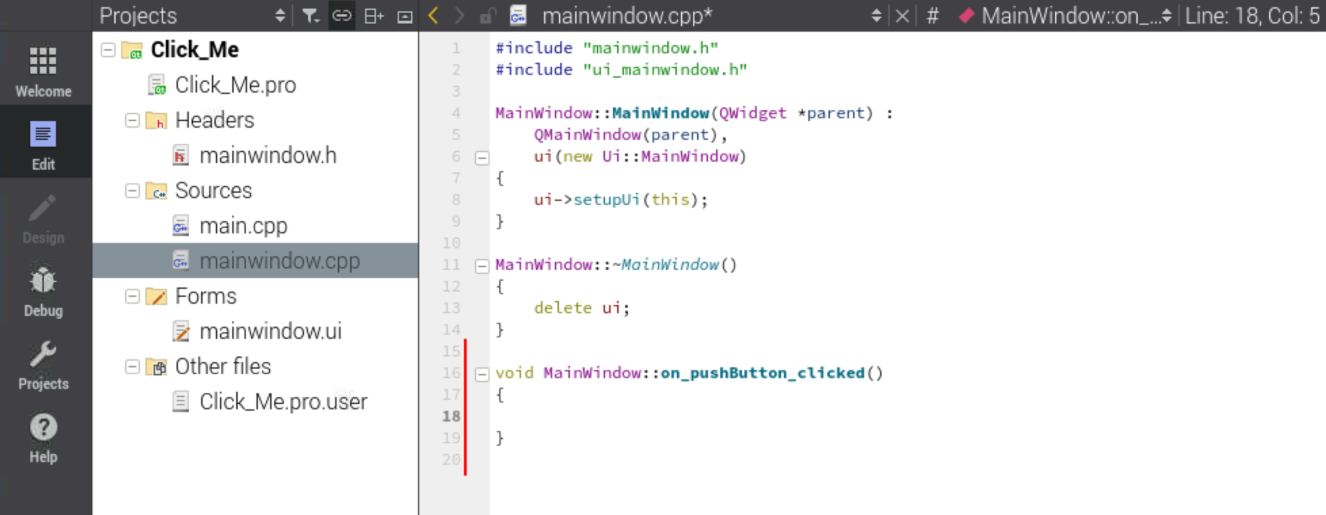1326x515 pixels.
Task: Select the Edit mode tab
Action: [x=43, y=145]
